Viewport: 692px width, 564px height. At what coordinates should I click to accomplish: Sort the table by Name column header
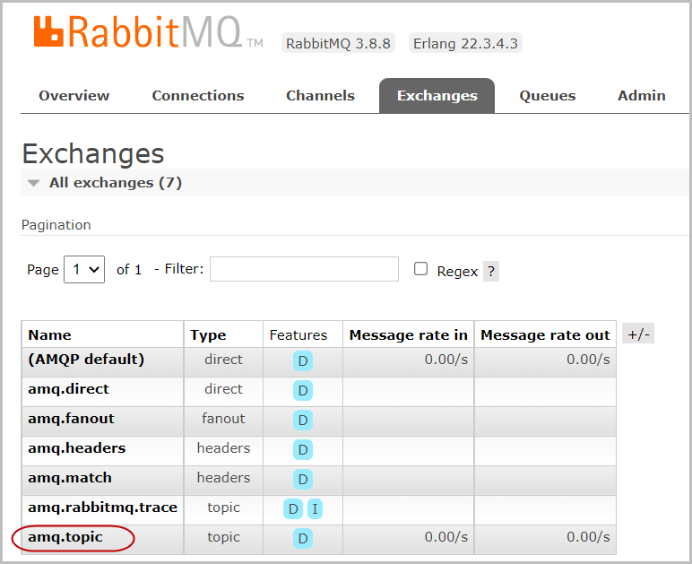(x=49, y=334)
